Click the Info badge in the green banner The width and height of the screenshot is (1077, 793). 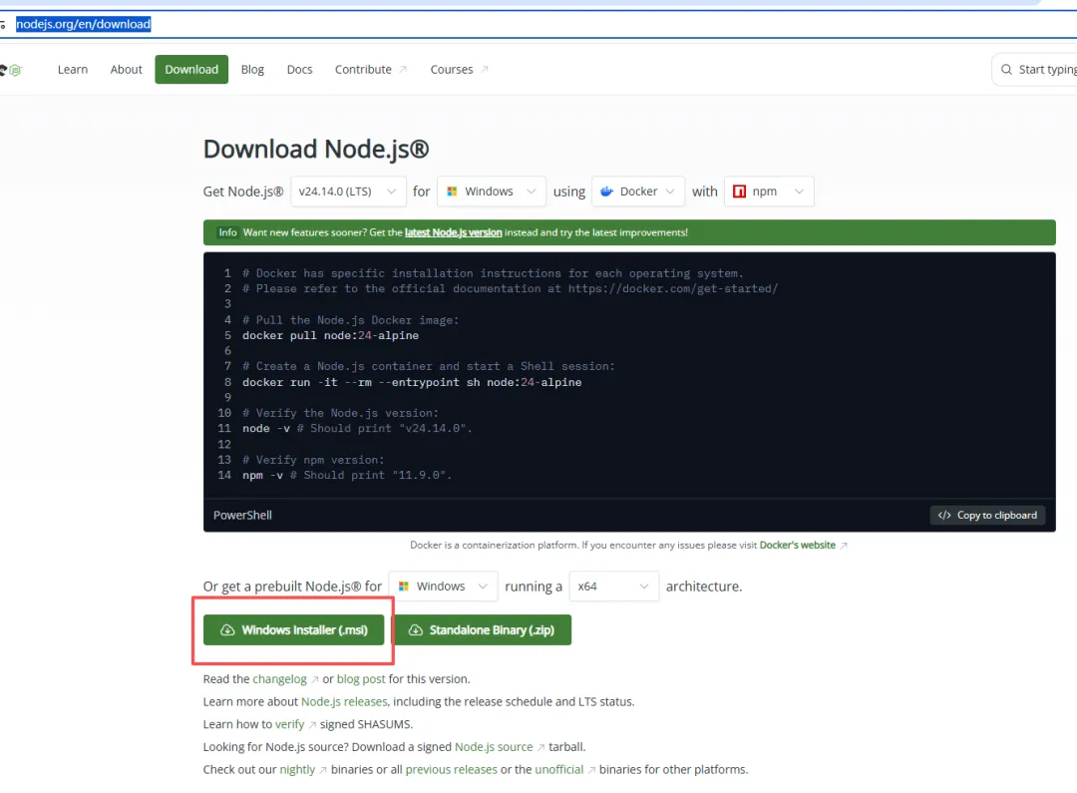[228, 232]
